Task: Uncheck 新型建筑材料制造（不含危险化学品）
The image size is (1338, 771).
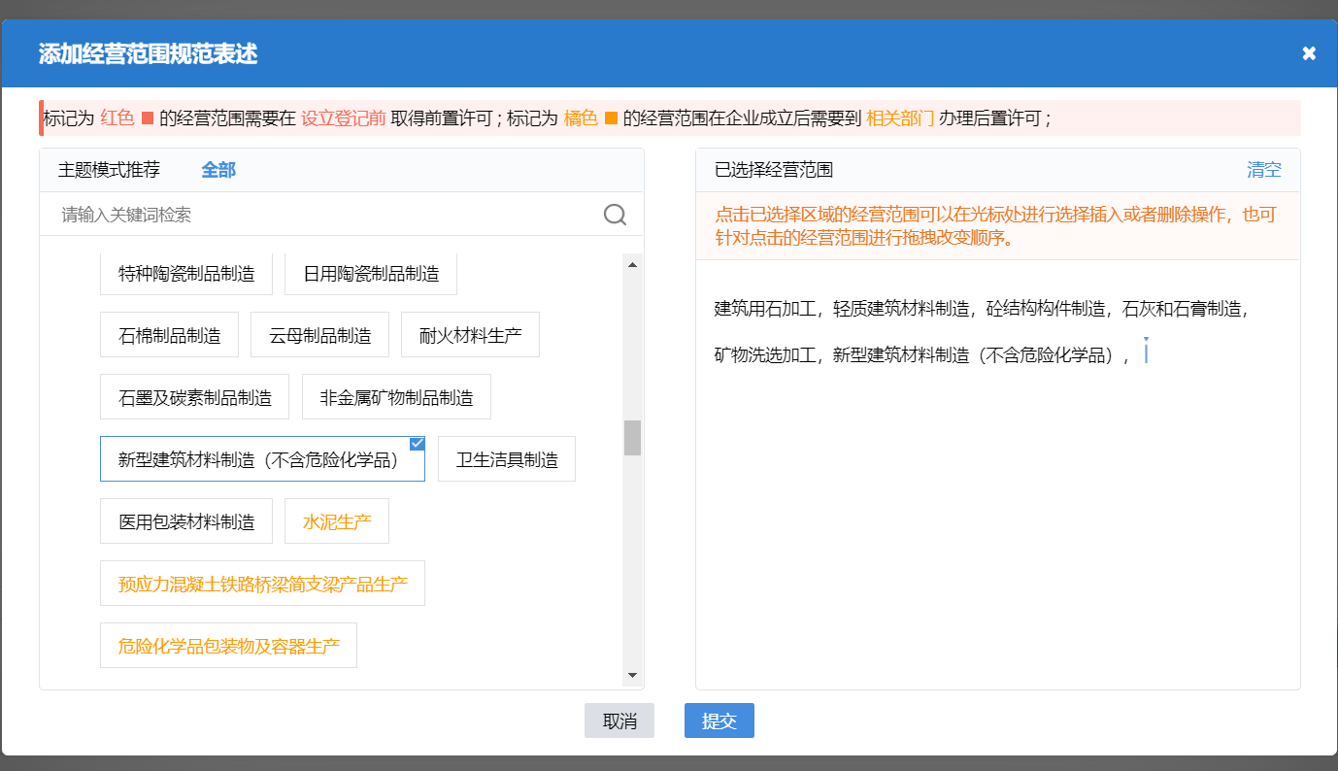Action: tap(417, 443)
